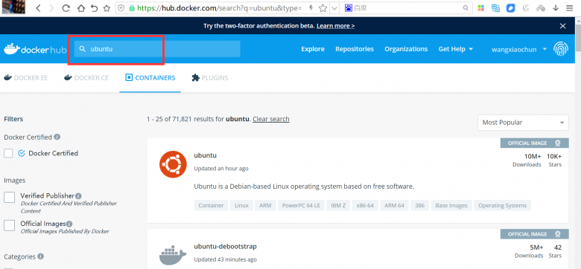This screenshot has width=581, height=269.
Task: Click the browser profile avatar thumbnail
Action: click(13, 7)
